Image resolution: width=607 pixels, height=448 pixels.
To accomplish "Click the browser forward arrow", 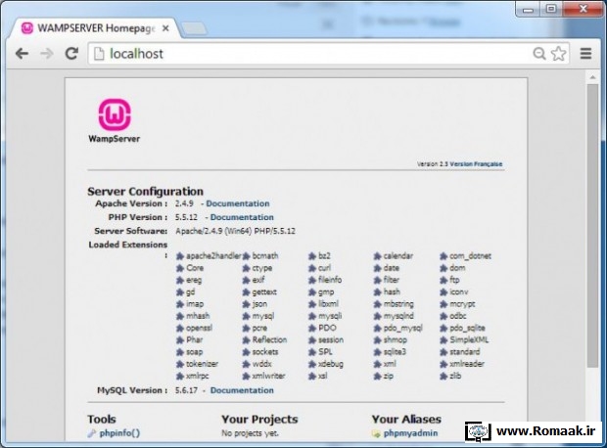I will point(47,54).
